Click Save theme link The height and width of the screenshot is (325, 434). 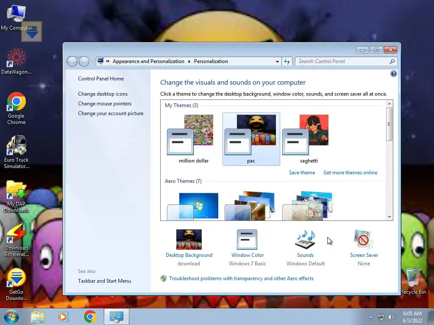click(x=302, y=173)
